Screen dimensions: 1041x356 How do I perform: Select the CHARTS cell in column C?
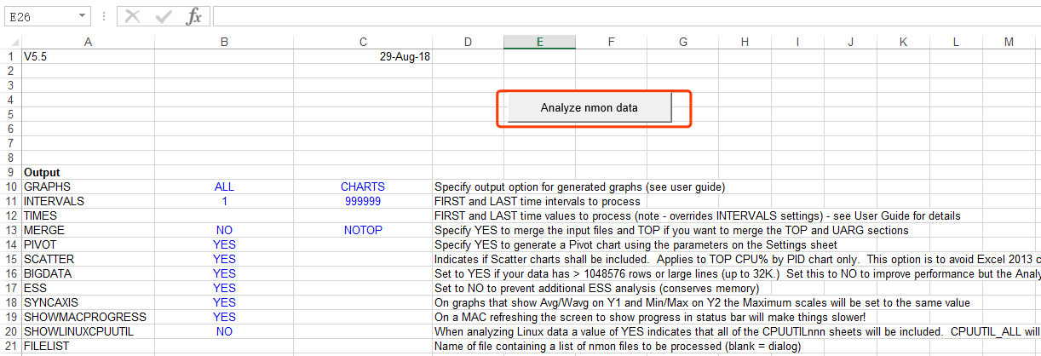point(363,187)
